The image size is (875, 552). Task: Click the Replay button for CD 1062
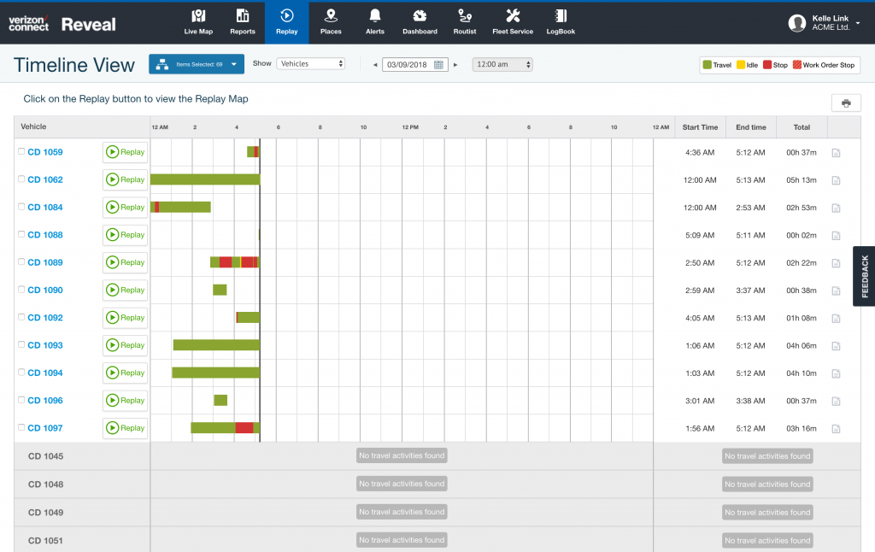(125, 179)
